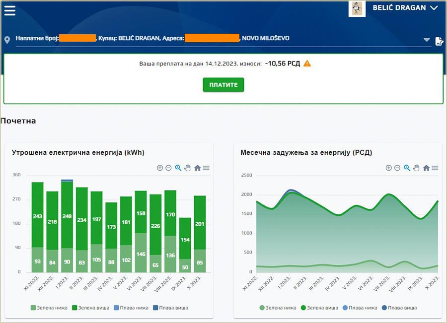Reset zoom with home icon on consumption chart

197,168
